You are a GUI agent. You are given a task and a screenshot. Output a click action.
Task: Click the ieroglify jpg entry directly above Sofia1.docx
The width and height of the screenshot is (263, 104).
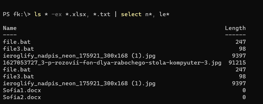click(x=79, y=83)
